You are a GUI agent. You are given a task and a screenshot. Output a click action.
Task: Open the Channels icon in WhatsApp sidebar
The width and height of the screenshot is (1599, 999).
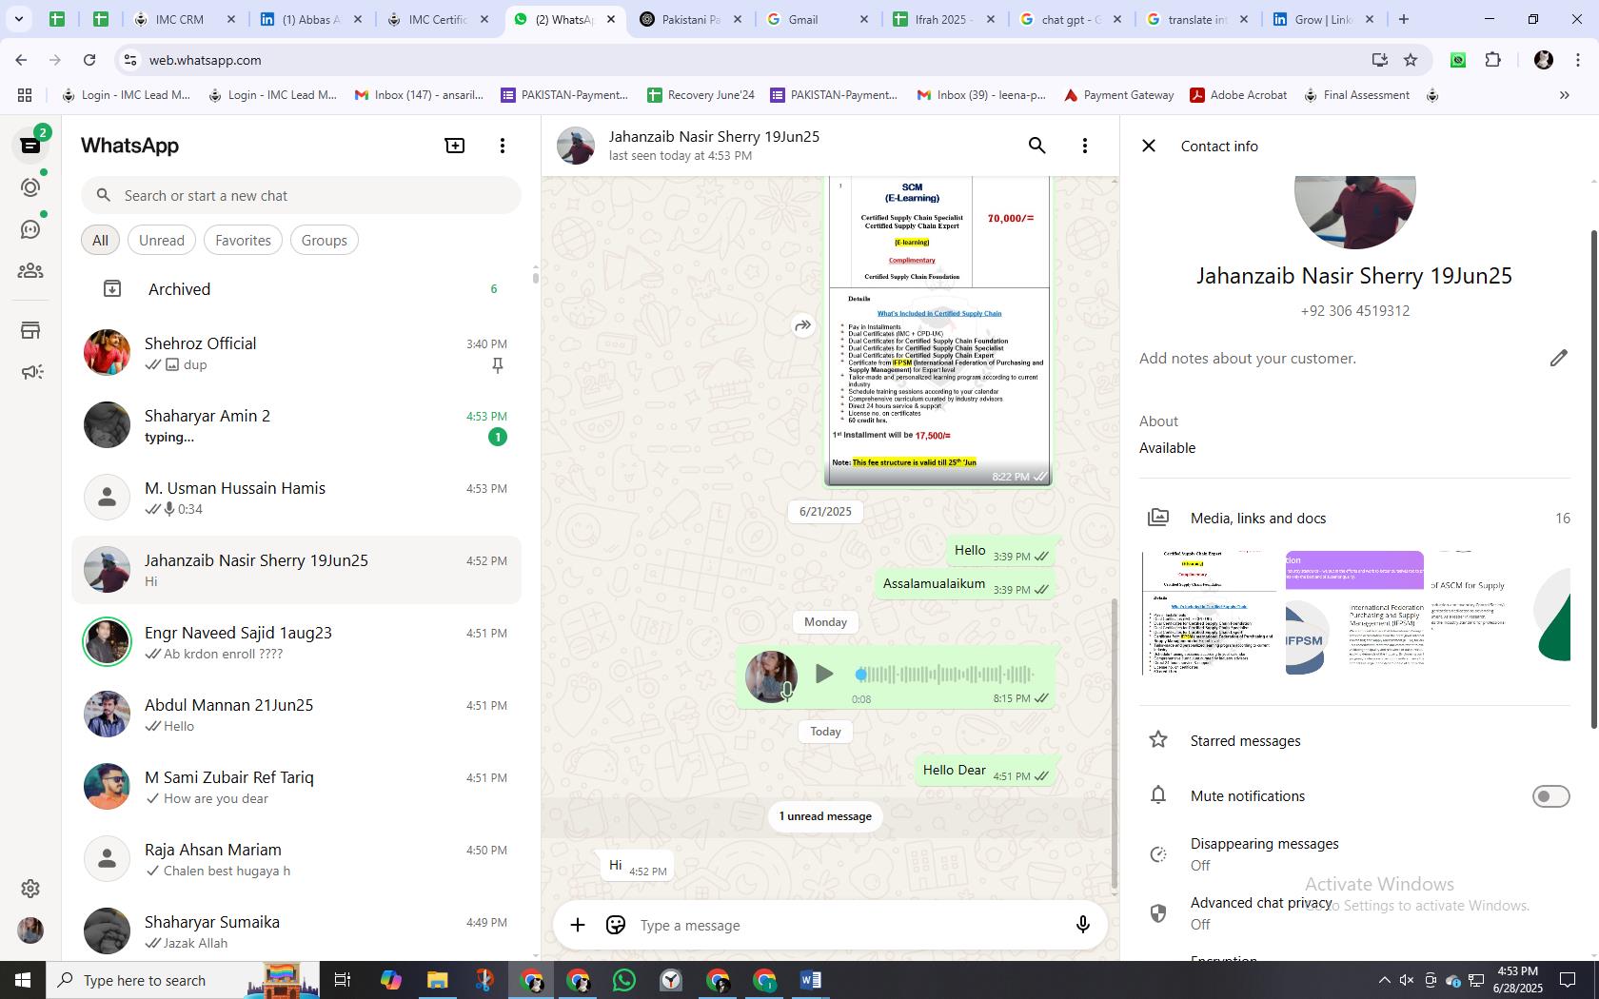[30, 229]
